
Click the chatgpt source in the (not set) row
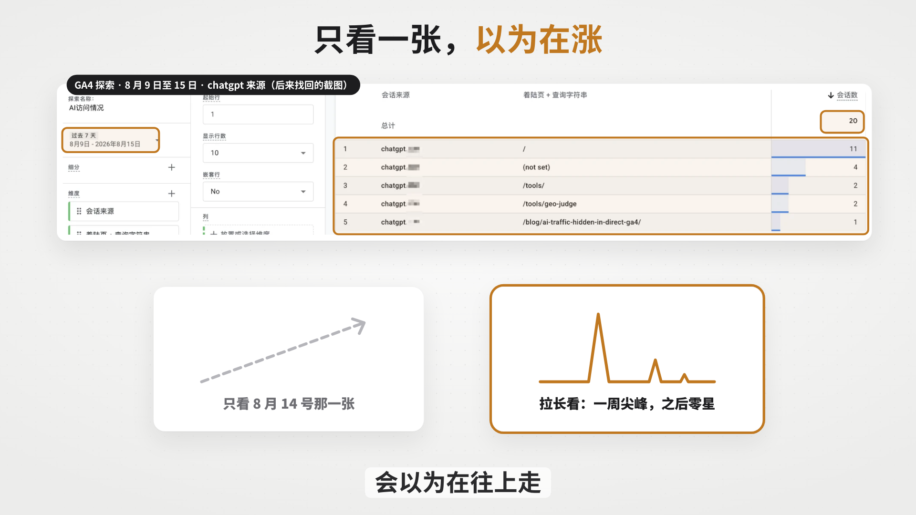400,167
